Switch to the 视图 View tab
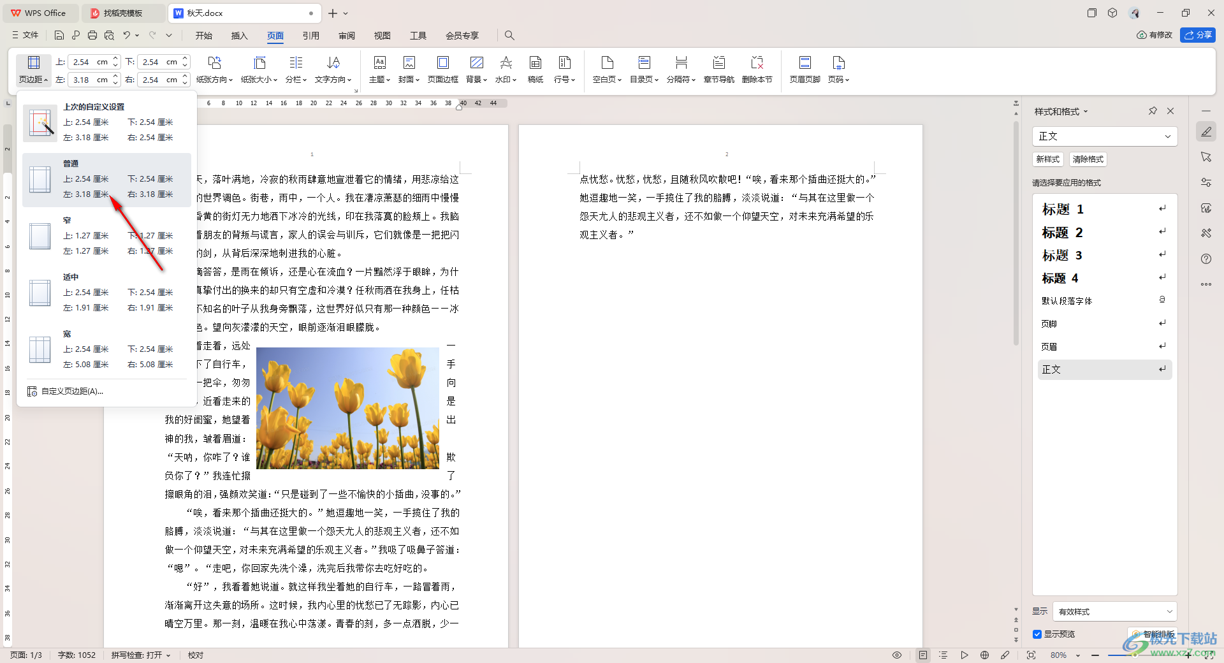Screen dimensions: 1224x663 pyautogui.click(x=382, y=36)
